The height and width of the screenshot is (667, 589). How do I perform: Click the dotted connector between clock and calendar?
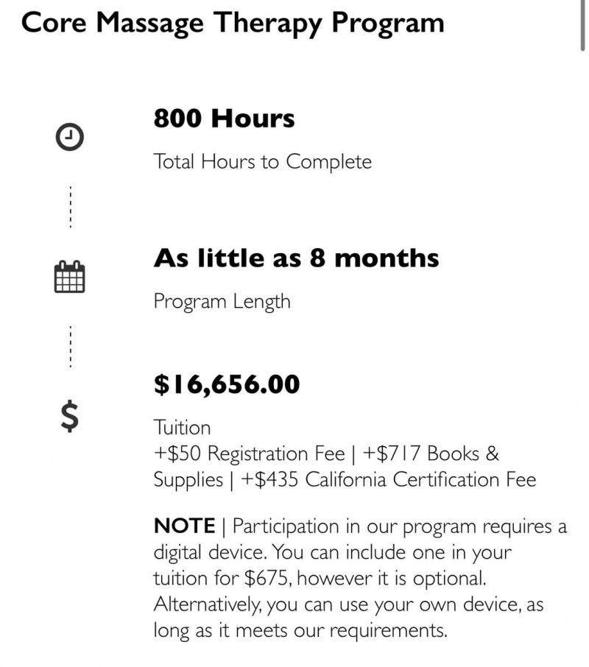coord(70,207)
